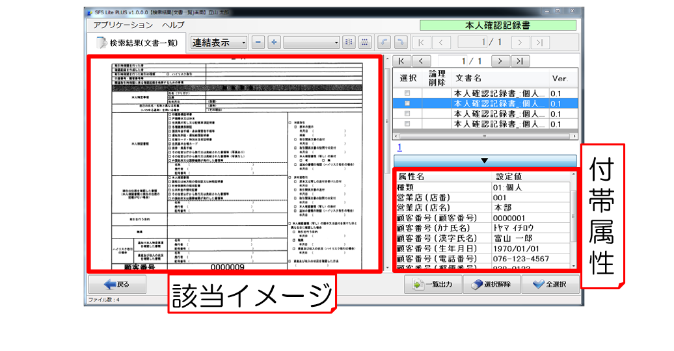Rotate the image right
The height and width of the screenshot is (351, 674).
point(400,42)
